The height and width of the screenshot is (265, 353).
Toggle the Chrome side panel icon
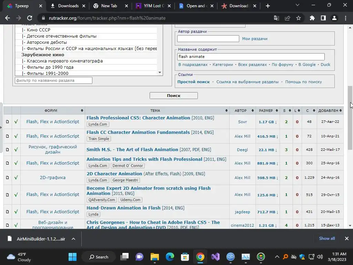[x=323, y=18]
